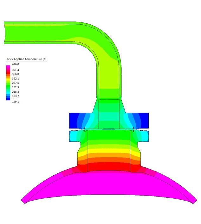This screenshot has height=224, width=201.
Task: Pick the dark blue swatch in legend
Action: point(8,98)
